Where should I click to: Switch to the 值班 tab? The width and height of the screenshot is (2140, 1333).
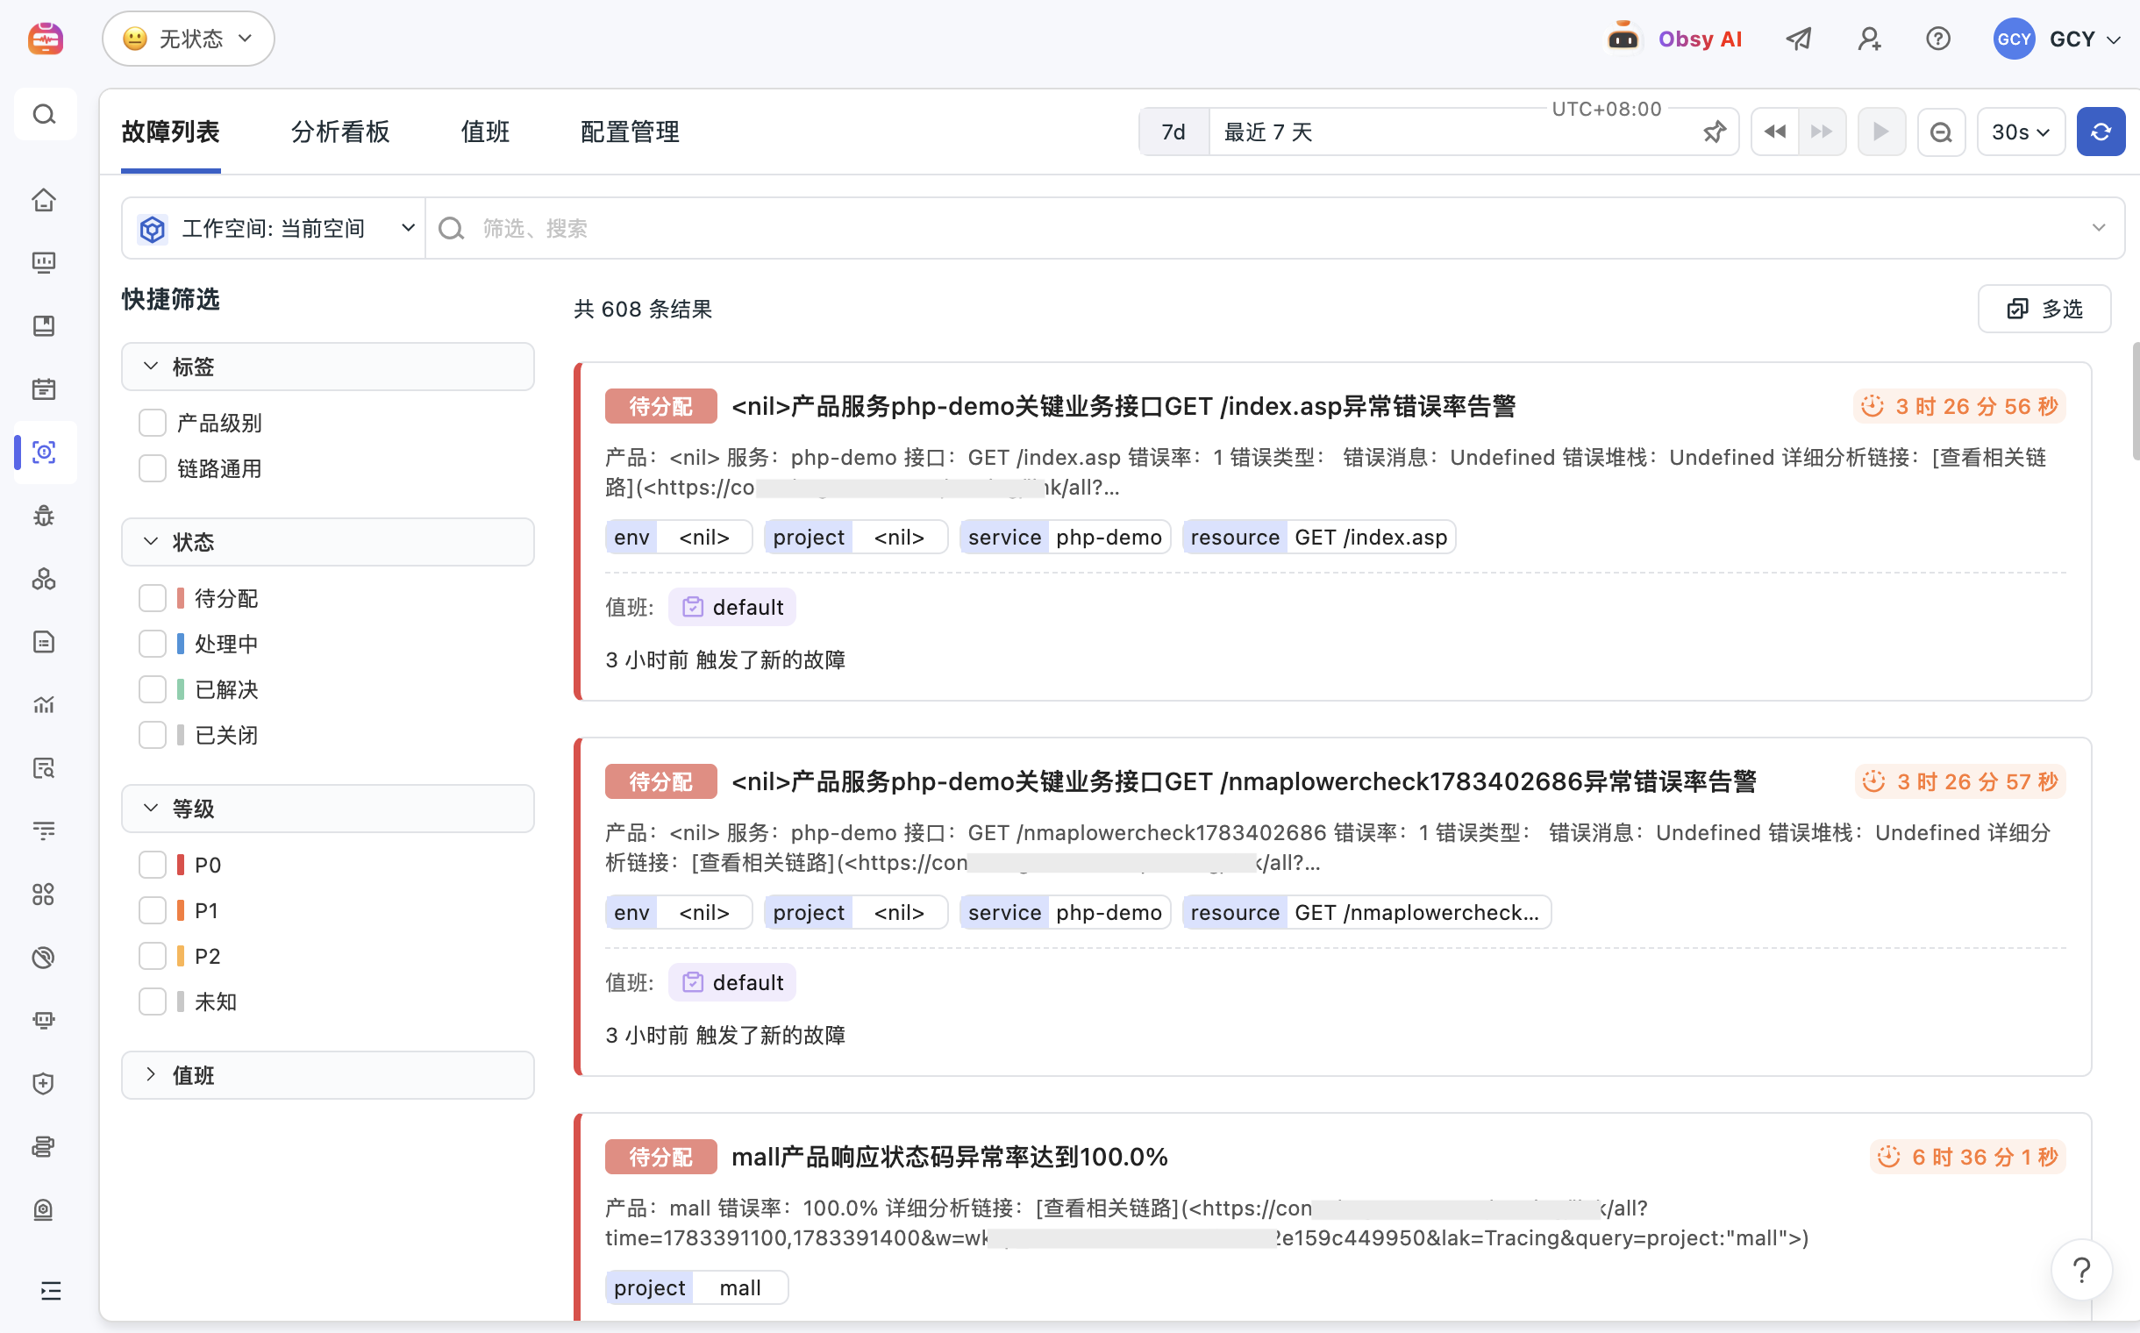point(486,132)
